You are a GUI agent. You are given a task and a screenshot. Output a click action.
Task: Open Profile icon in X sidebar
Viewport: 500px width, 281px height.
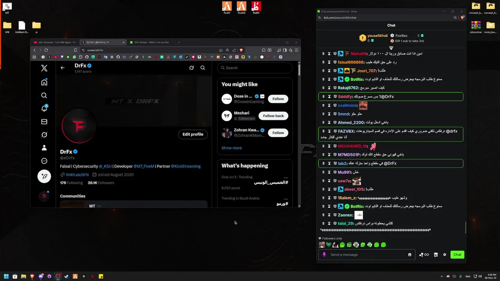point(44,148)
